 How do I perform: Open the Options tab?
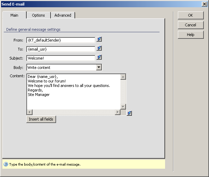[38, 15]
